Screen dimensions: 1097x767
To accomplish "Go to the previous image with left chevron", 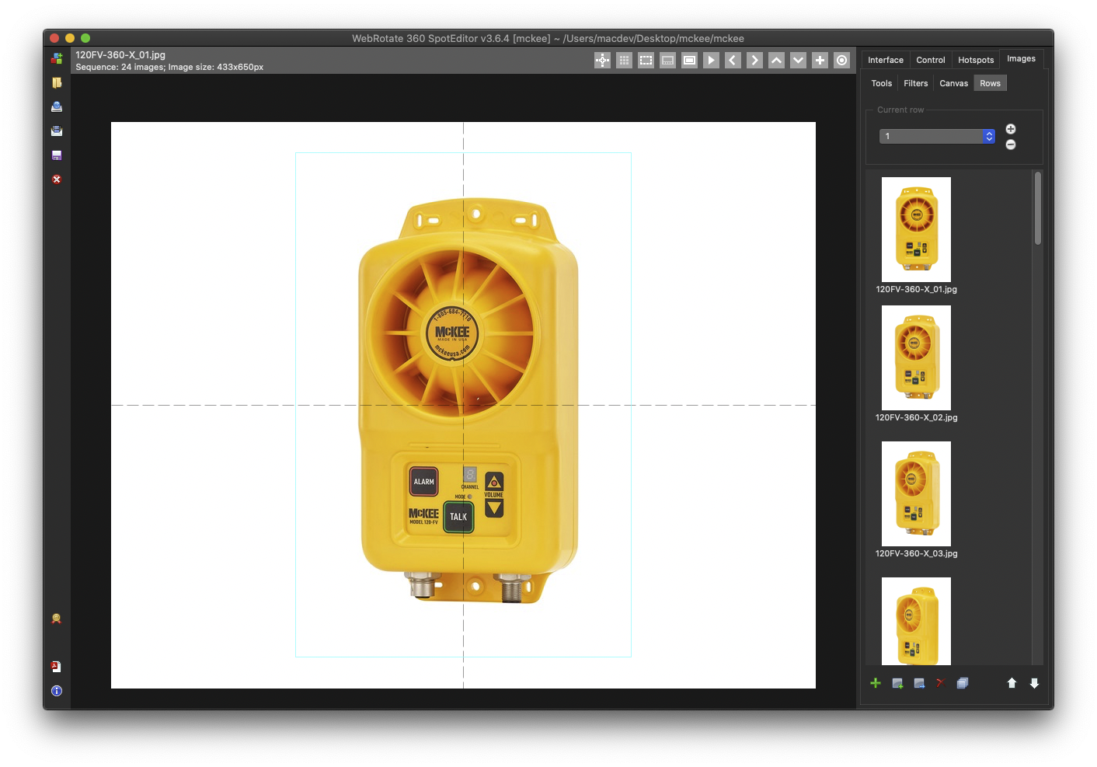I will 733,60.
